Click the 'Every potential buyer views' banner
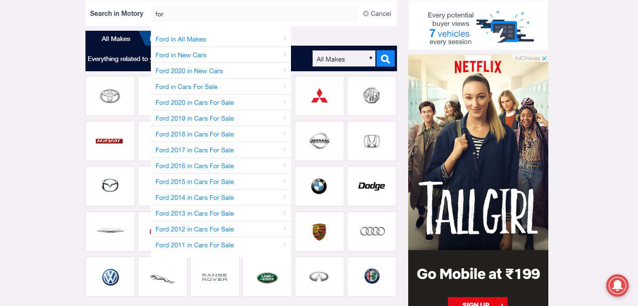 [x=478, y=25]
